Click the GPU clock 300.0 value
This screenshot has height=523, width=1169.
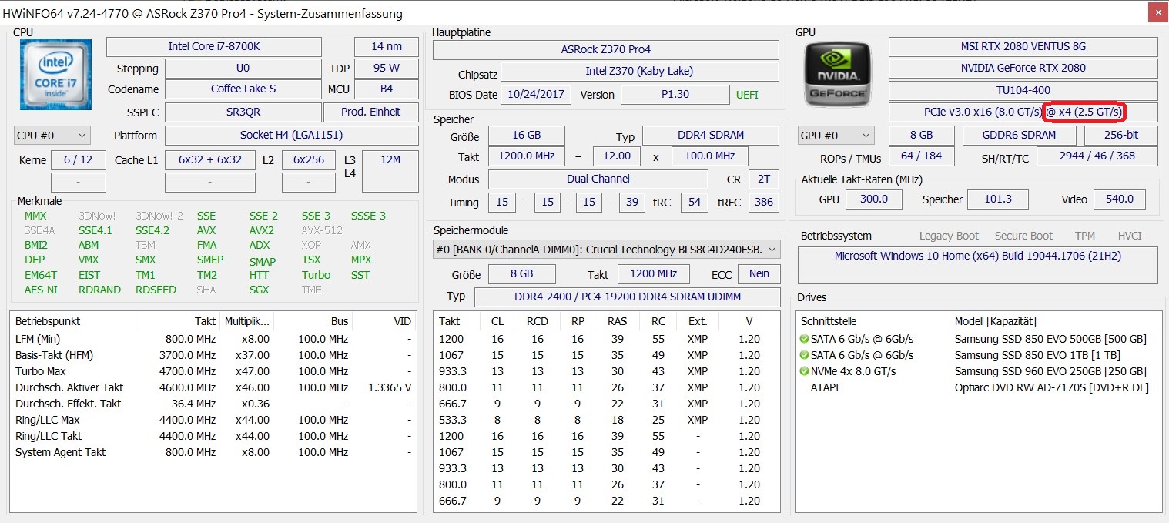[x=874, y=199]
